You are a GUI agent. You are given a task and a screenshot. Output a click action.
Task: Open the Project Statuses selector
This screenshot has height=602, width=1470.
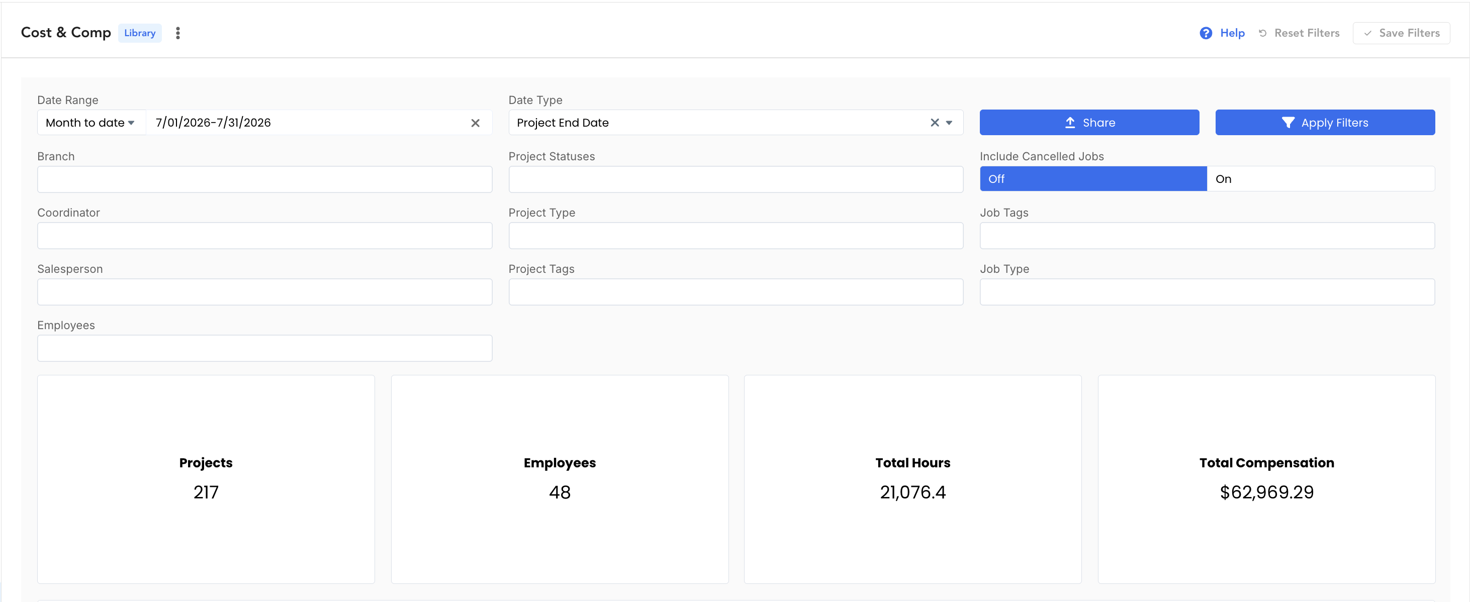coord(736,179)
